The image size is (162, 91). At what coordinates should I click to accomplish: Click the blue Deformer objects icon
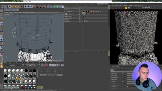pos(60,7)
